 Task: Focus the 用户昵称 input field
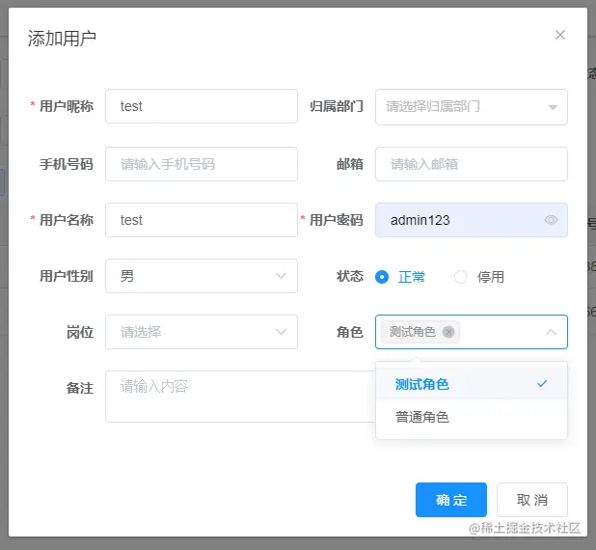tap(202, 106)
